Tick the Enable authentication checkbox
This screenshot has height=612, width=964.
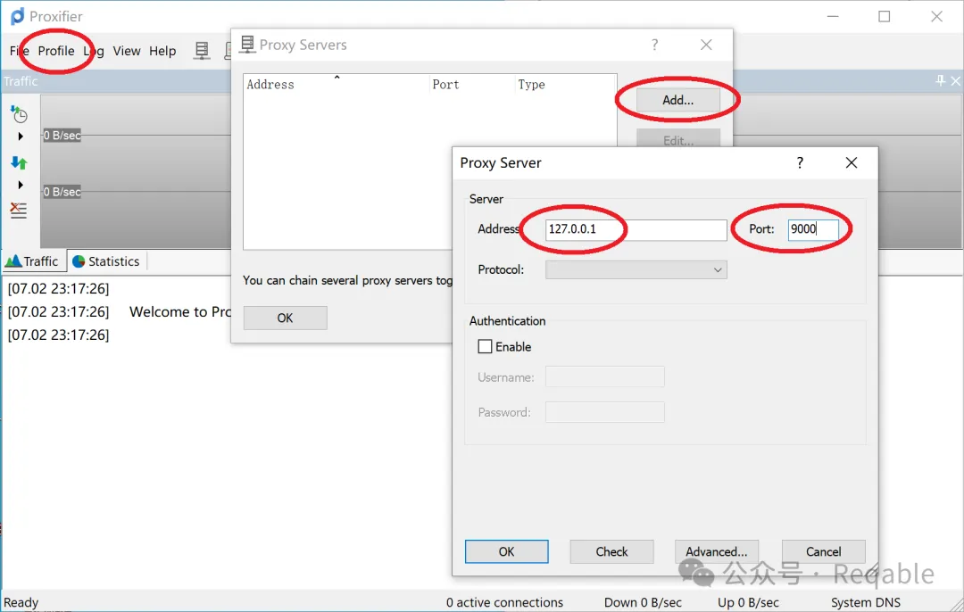(485, 346)
